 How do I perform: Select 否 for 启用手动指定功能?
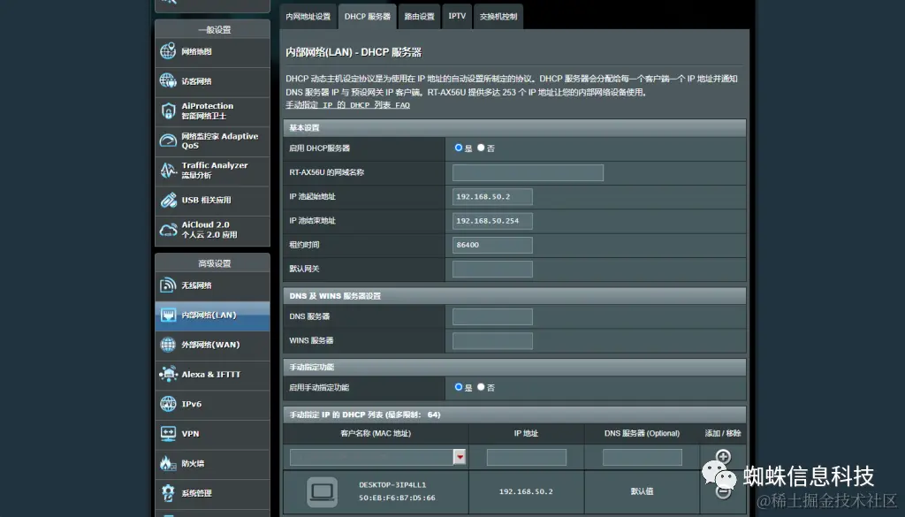click(x=481, y=387)
